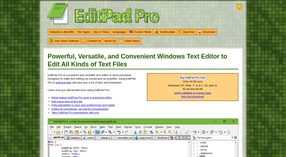Click the highlighted blue panels toolbar icon
Image resolution: width=286 pixels, height=157 pixels.
(x=98, y=132)
